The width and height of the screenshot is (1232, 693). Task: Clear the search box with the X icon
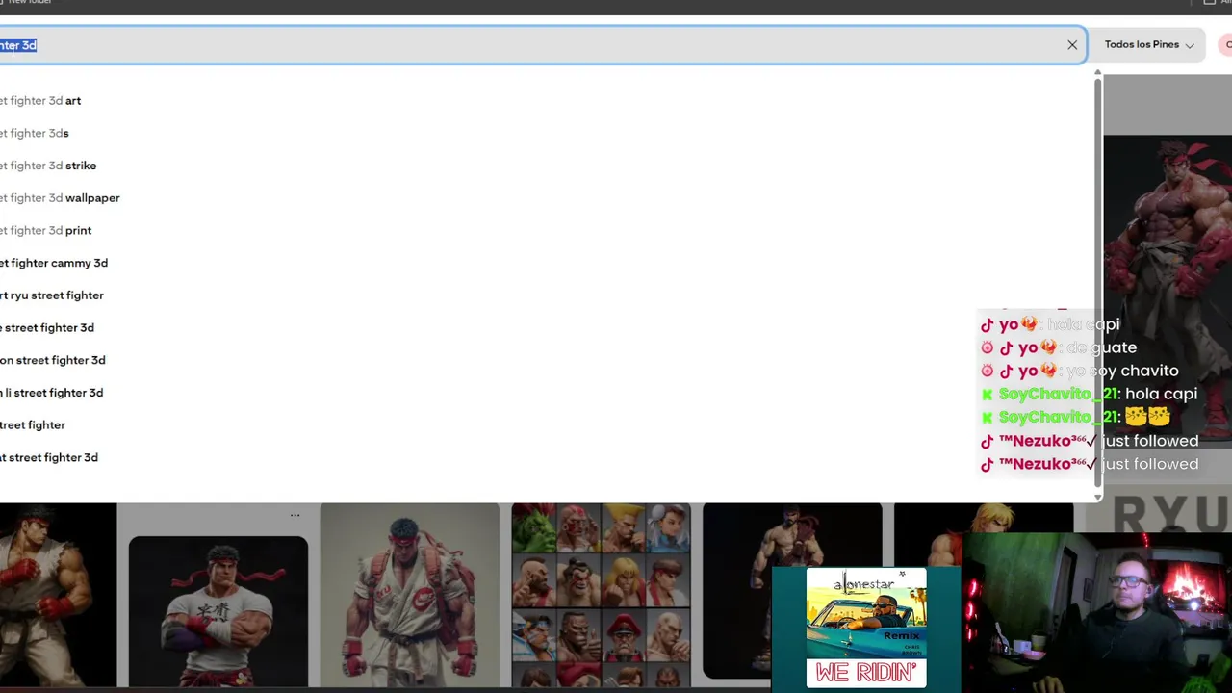pos(1072,45)
